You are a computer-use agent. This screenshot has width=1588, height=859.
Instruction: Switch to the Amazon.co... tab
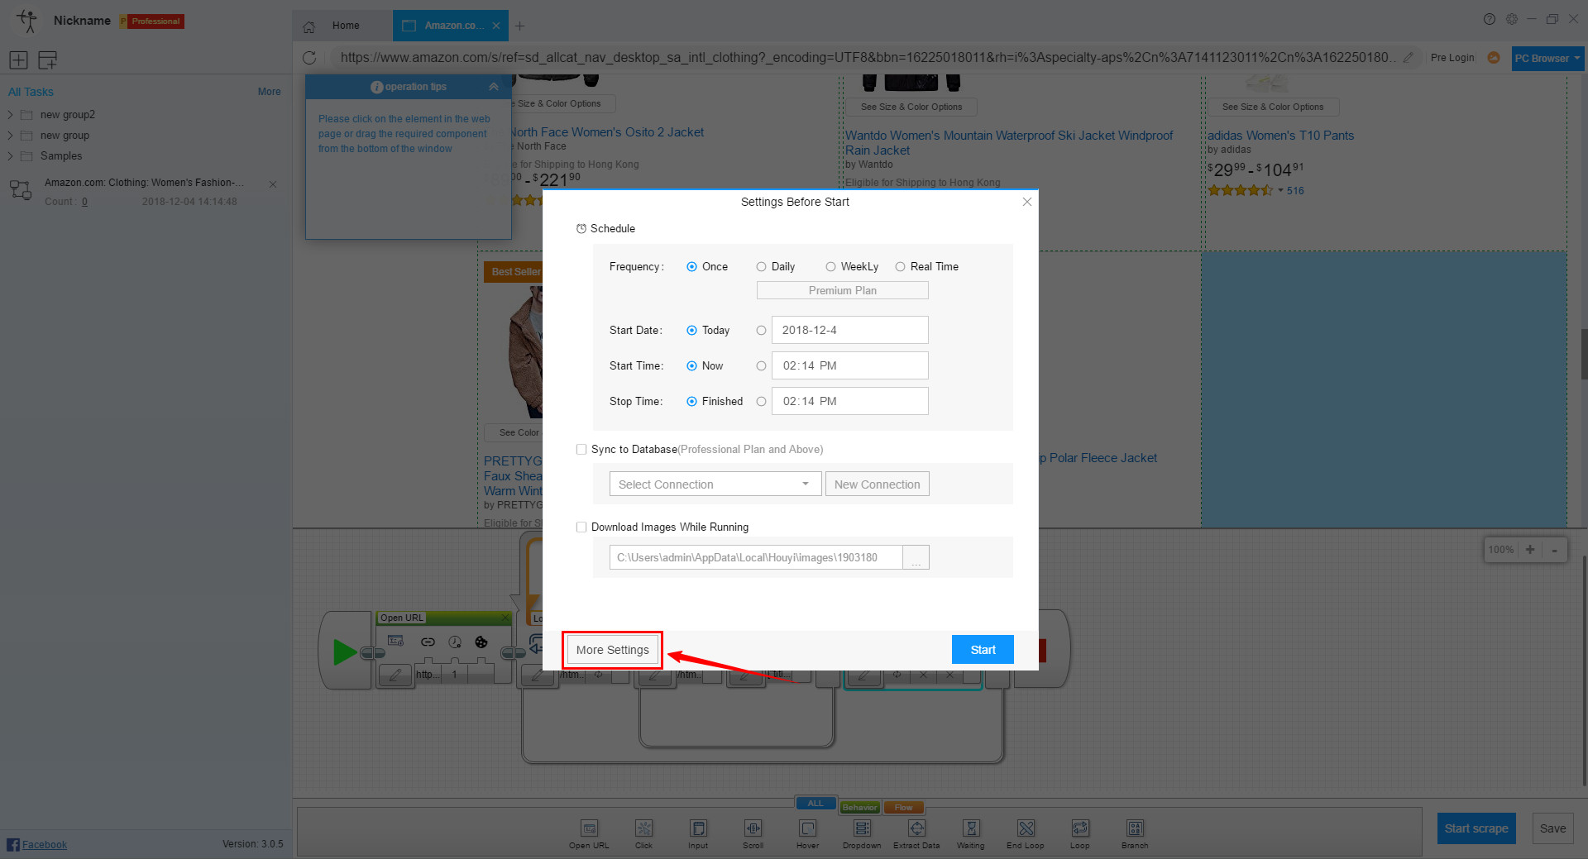(451, 26)
